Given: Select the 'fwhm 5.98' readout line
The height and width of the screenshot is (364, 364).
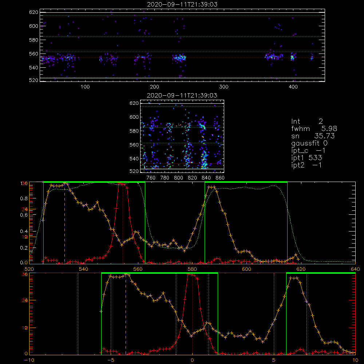Looking at the screenshot, I should point(314,128).
